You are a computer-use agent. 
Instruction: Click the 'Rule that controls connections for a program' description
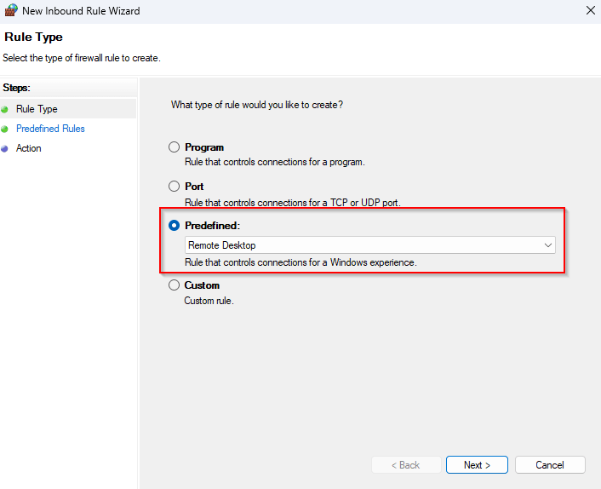coord(274,162)
